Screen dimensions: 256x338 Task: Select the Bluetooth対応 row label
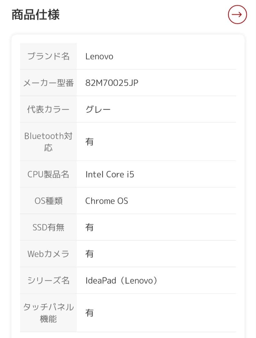(x=48, y=141)
